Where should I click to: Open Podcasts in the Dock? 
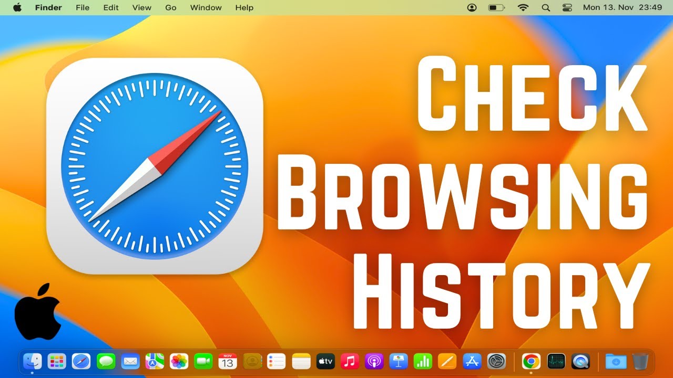coord(374,361)
